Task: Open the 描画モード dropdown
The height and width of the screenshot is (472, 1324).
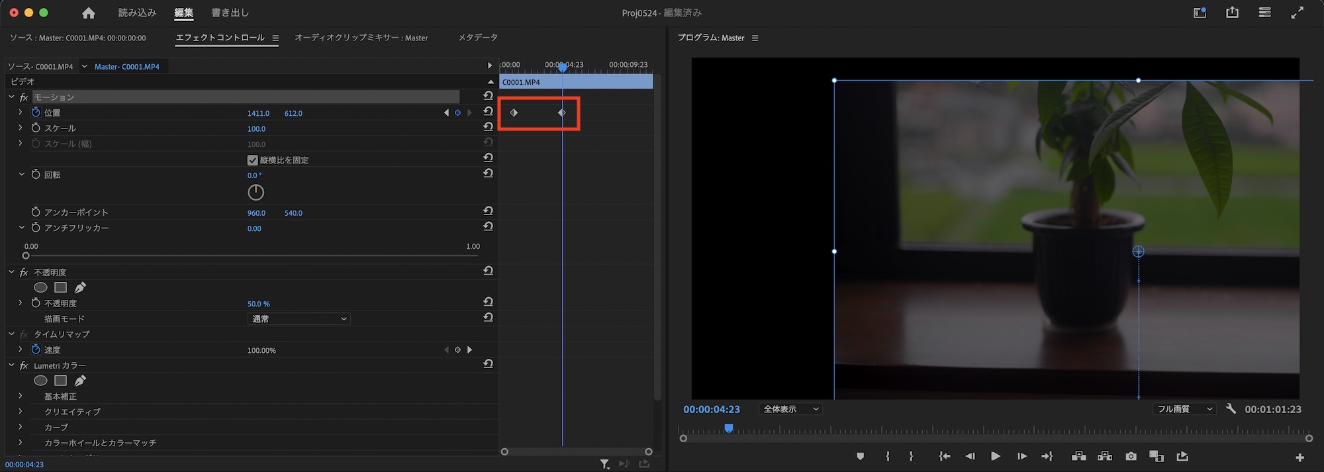Action: pos(299,319)
